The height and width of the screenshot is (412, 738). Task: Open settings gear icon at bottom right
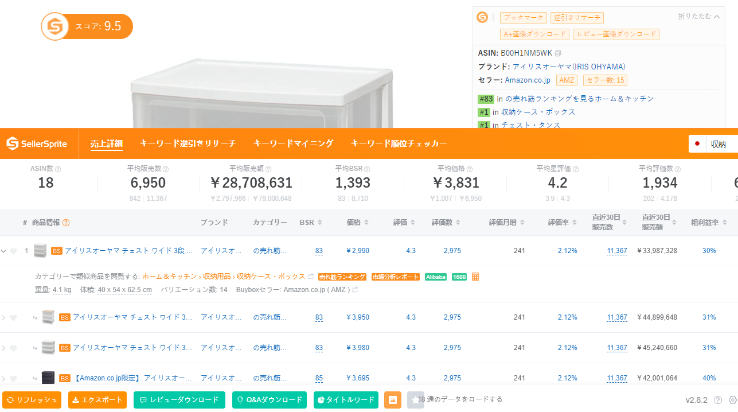coord(732,400)
